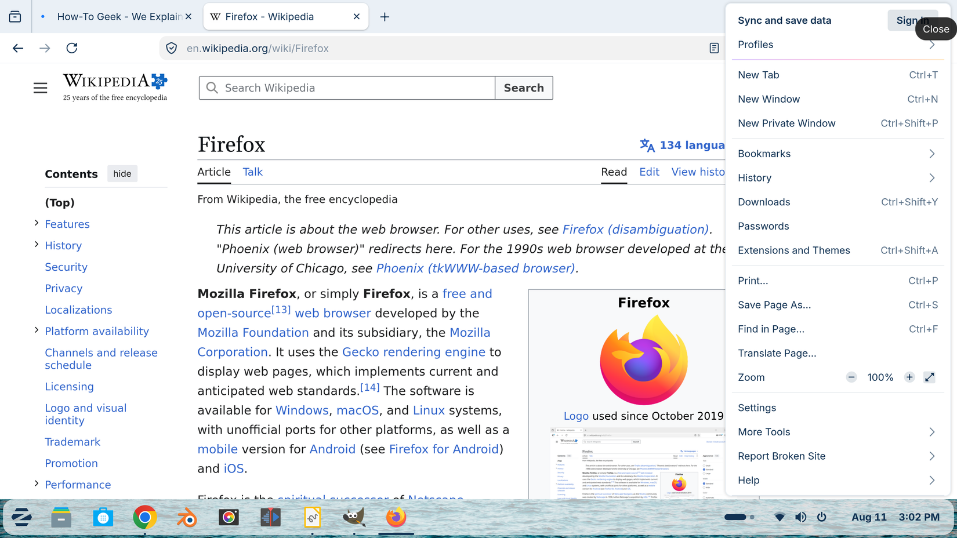Viewport: 957px width, 538px height.
Task: Open the tracking protection shield icon
Action: point(171,48)
